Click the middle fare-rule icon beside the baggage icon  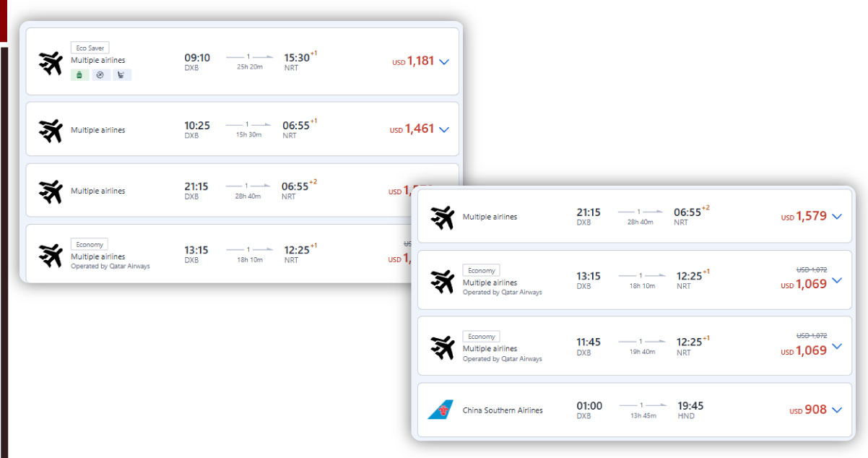(x=100, y=74)
